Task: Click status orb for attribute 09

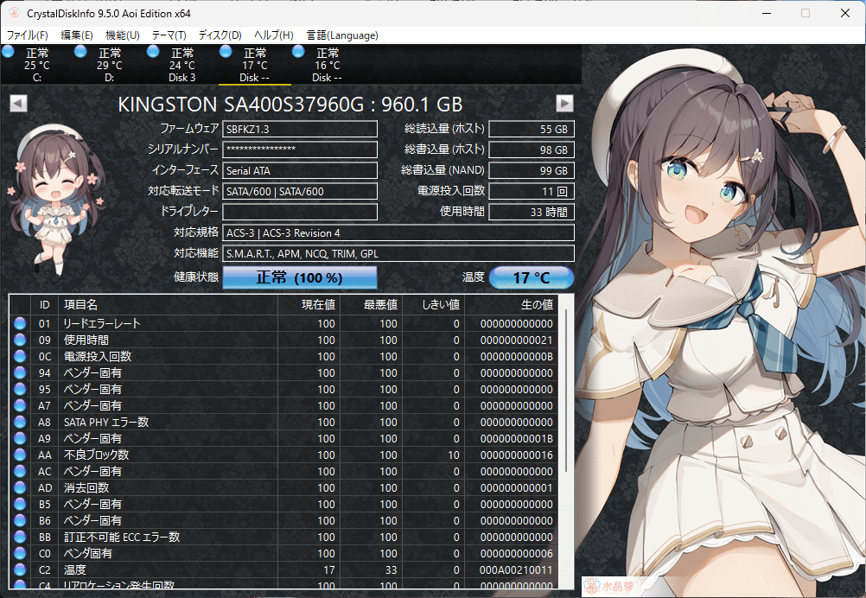Action: point(20,340)
